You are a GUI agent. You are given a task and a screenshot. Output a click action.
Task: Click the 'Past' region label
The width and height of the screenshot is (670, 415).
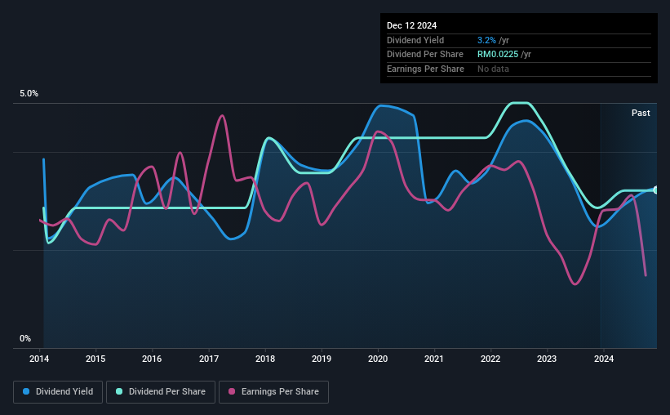641,113
